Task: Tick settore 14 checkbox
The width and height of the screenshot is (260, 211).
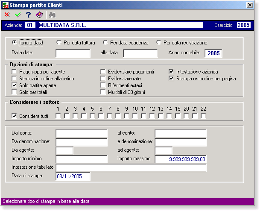Action: pos(169,116)
